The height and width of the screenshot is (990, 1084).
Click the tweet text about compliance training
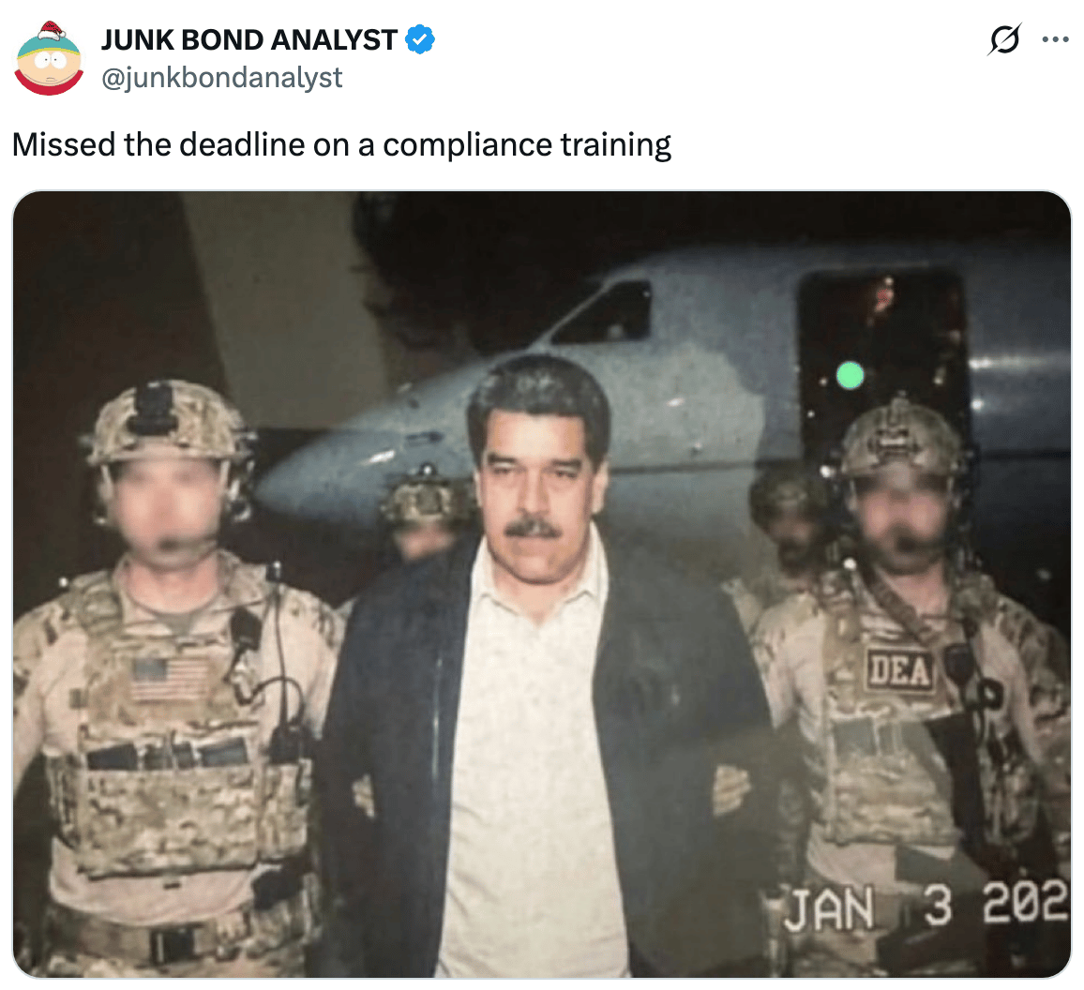click(x=341, y=145)
